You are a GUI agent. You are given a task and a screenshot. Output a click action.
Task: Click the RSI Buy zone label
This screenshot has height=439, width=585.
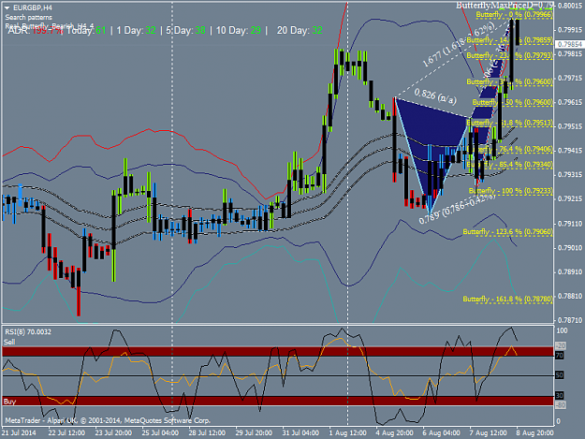(x=9, y=402)
